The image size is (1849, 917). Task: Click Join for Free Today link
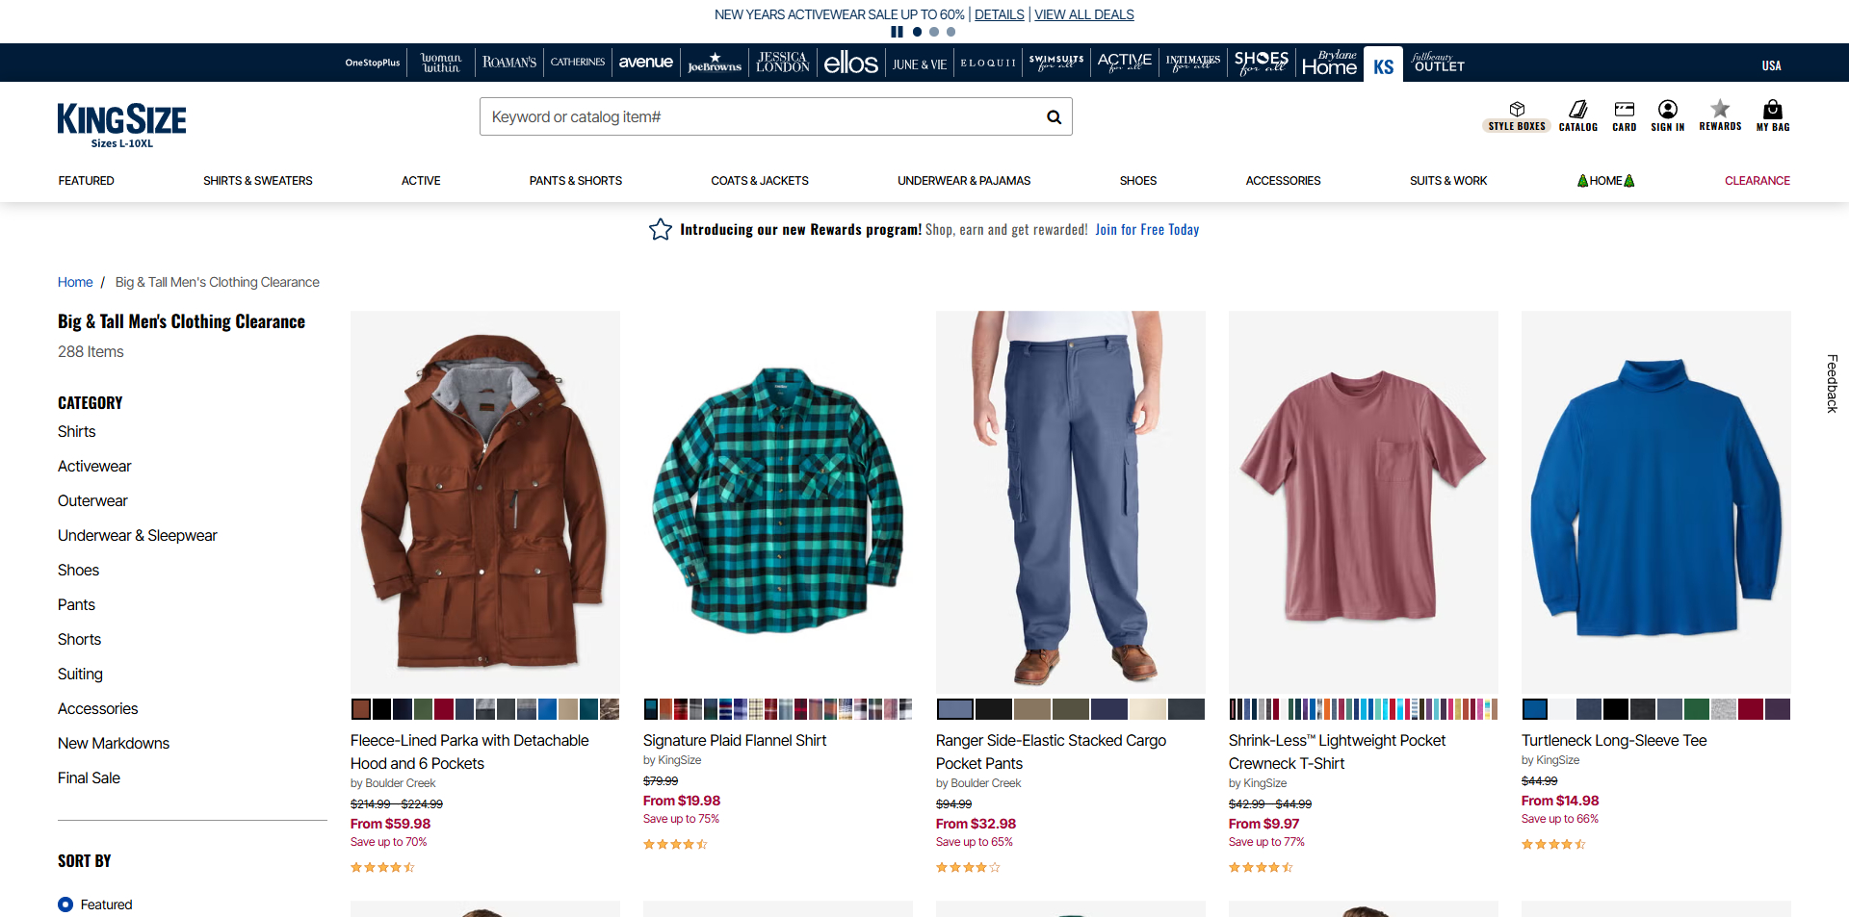1146,230
